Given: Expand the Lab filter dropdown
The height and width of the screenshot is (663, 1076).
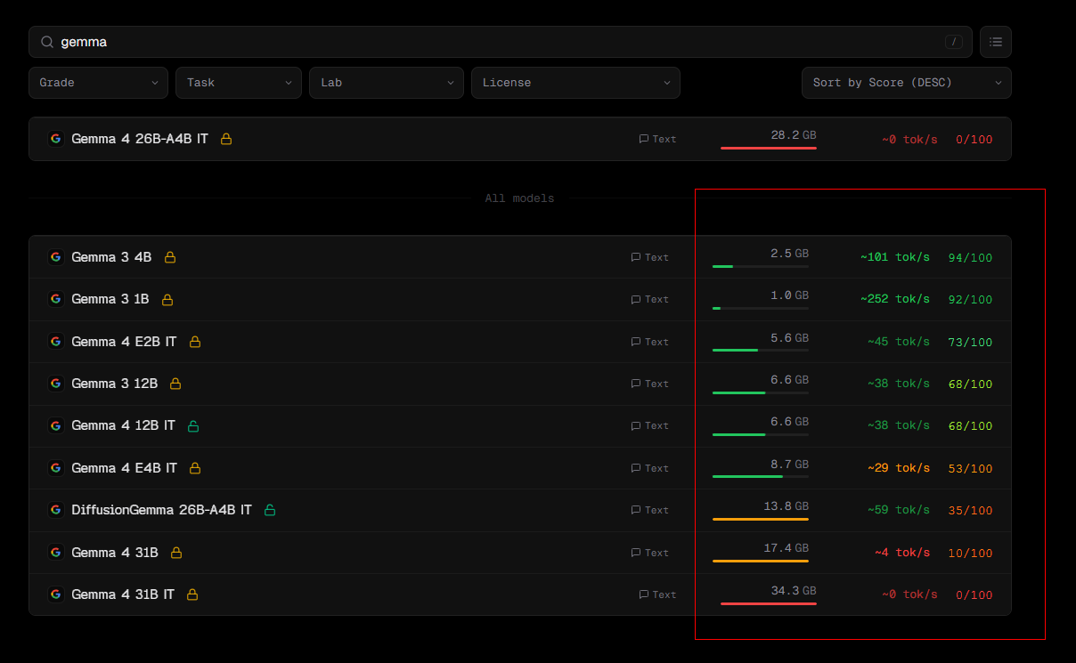Looking at the screenshot, I should [x=386, y=83].
